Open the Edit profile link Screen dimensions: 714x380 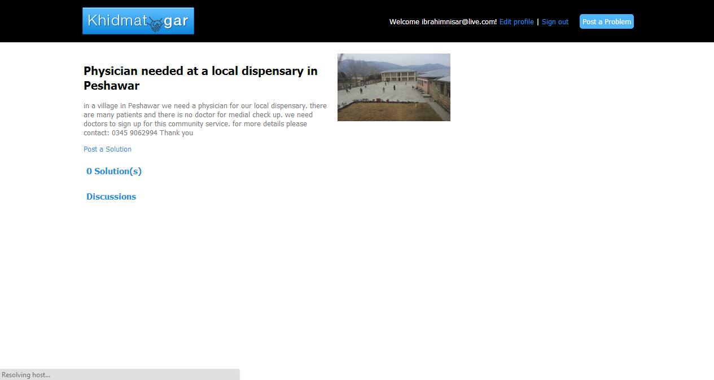(516, 22)
